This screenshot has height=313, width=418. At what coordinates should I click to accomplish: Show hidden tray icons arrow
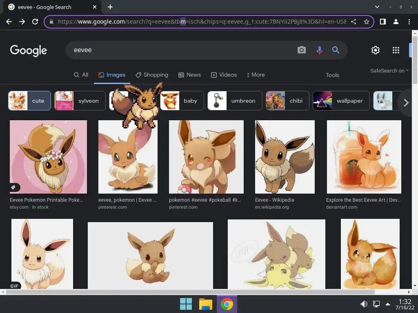(x=388, y=304)
